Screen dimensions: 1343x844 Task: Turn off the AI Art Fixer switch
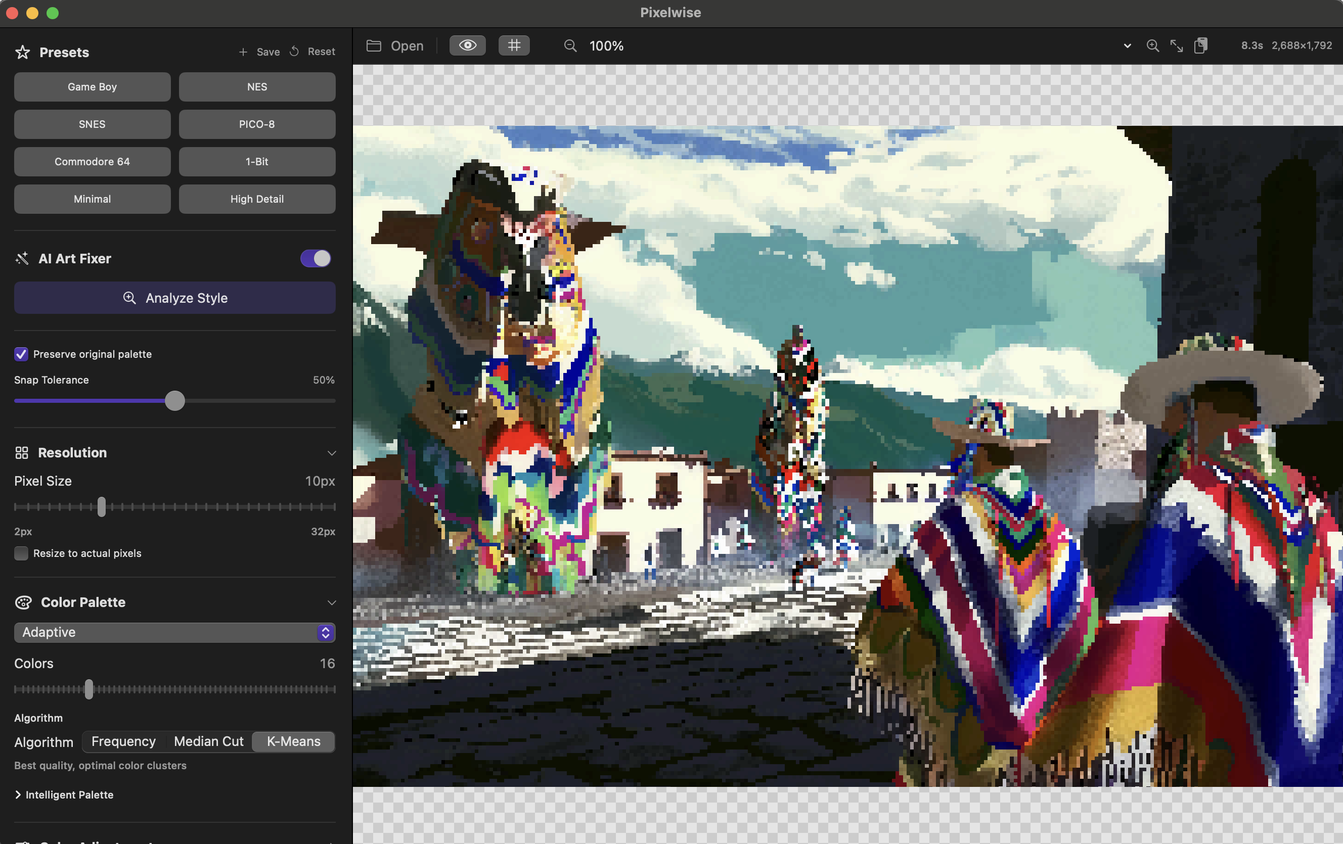315,259
